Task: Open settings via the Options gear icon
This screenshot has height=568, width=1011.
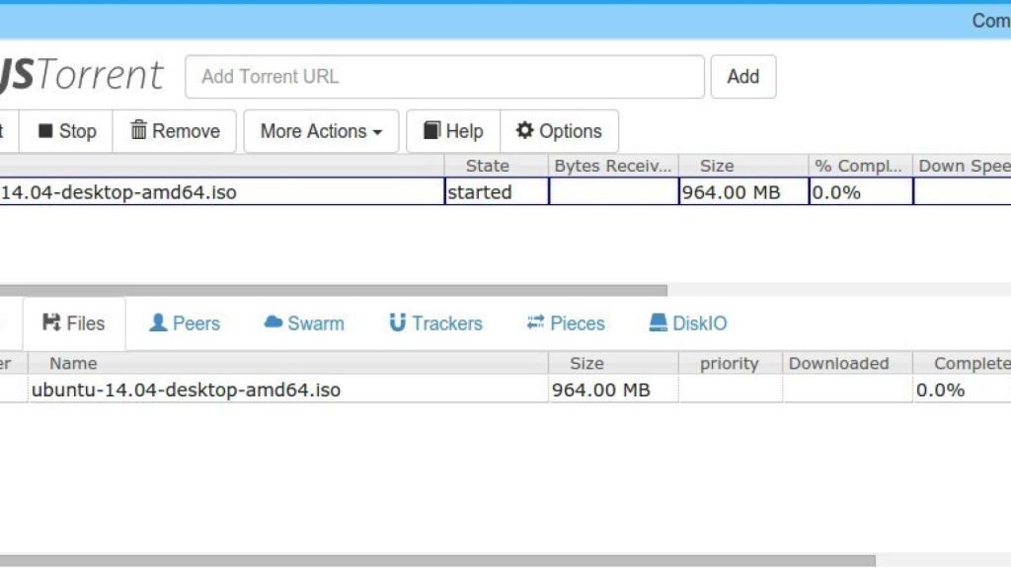Action: click(x=526, y=130)
